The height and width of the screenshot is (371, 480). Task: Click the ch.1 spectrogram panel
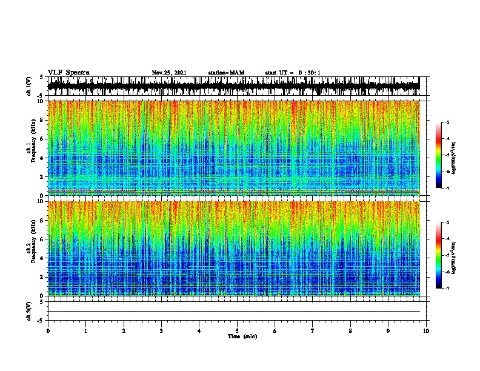[233, 148]
